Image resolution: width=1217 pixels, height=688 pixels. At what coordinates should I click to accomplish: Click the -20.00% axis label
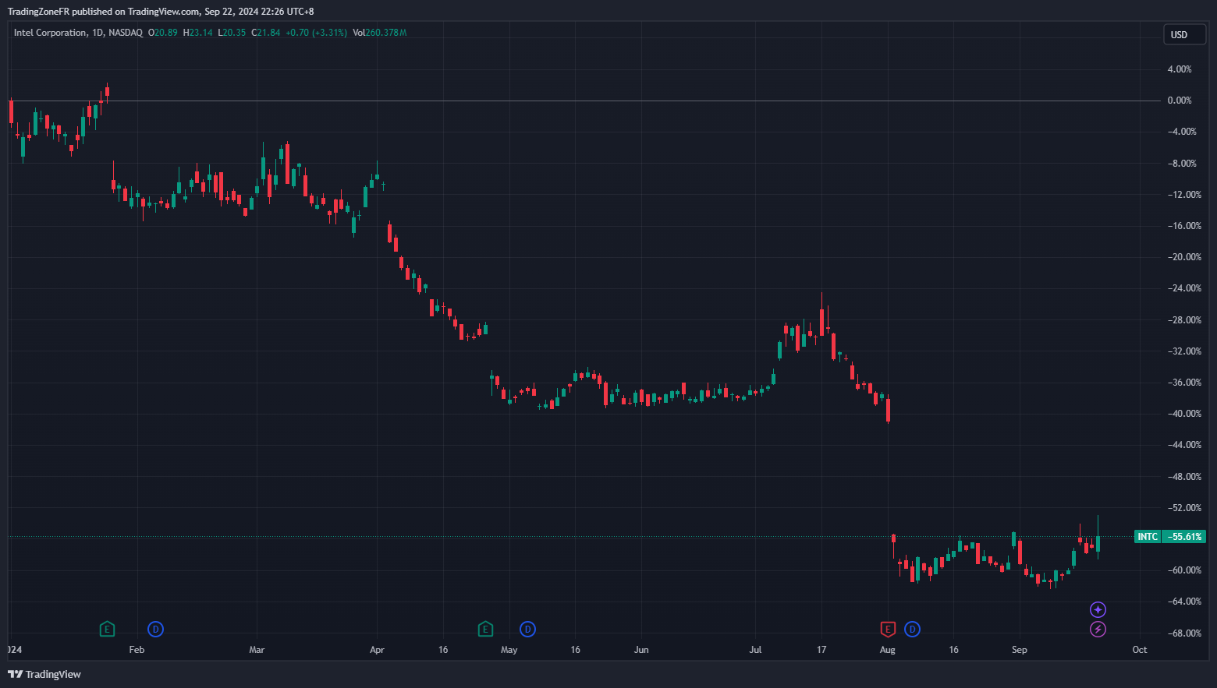pos(1184,257)
